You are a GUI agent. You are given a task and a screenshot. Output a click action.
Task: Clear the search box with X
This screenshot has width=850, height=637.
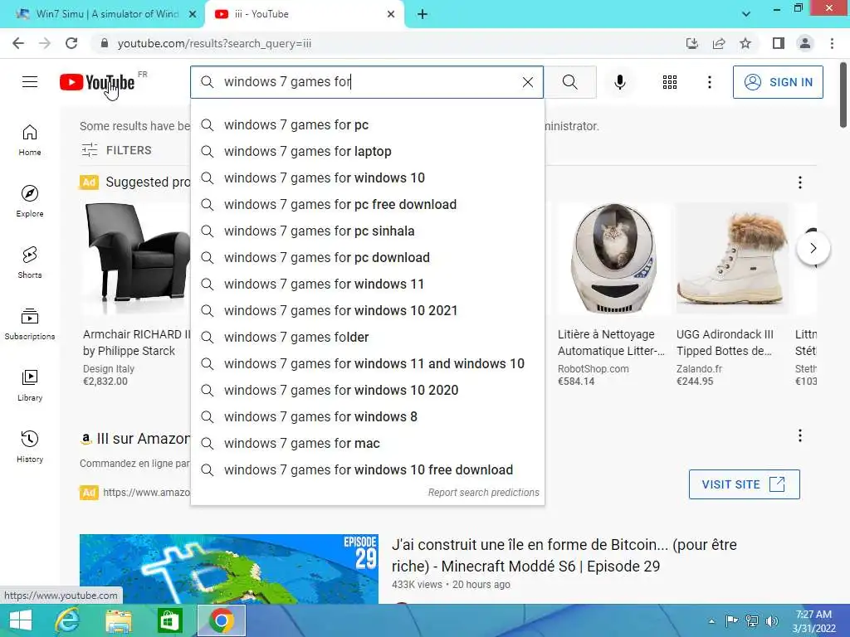coord(527,82)
